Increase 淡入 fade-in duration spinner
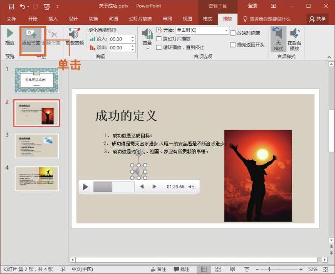This screenshot has height=274, width=335. point(132,37)
